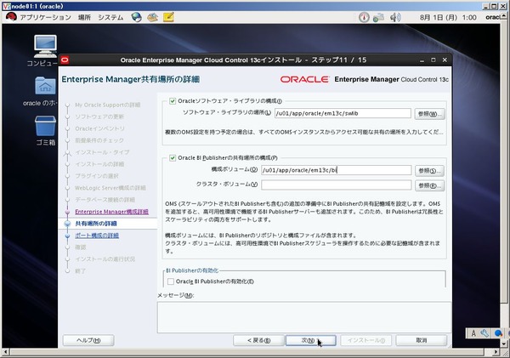510x358 pixels.
Task: Click the Oracle installer window icon
Action: click(65, 60)
